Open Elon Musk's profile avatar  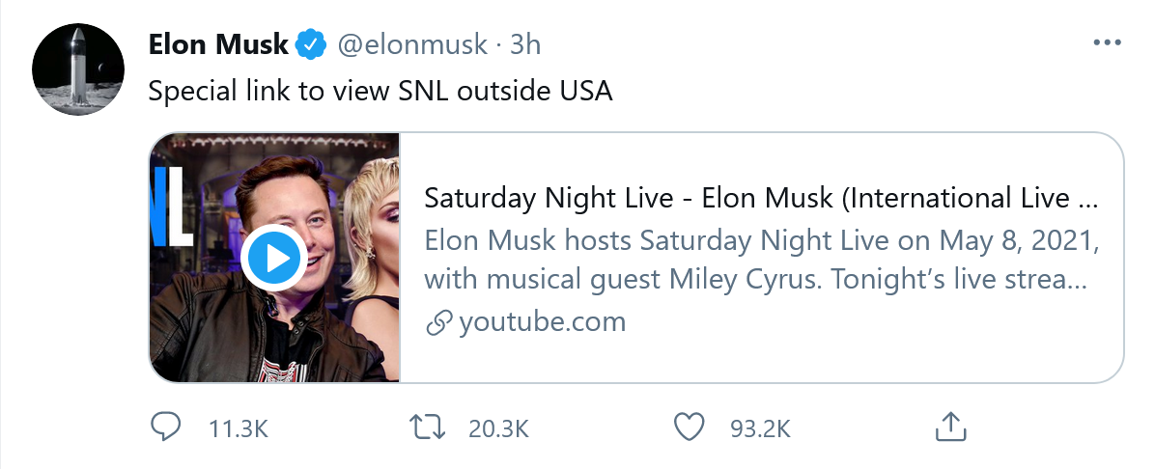tap(78, 69)
